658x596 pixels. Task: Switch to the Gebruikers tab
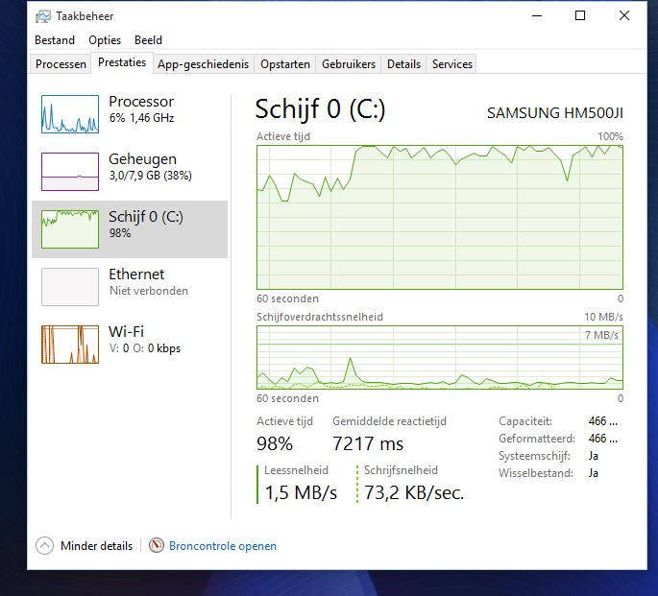[349, 64]
